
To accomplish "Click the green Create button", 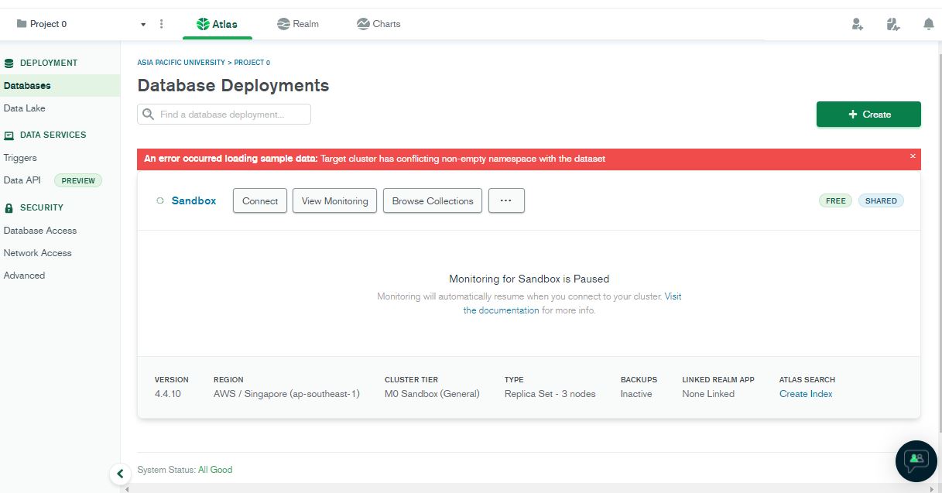I will (x=868, y=114).
